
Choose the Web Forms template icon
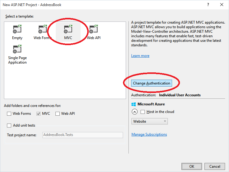tap(43, 29)
